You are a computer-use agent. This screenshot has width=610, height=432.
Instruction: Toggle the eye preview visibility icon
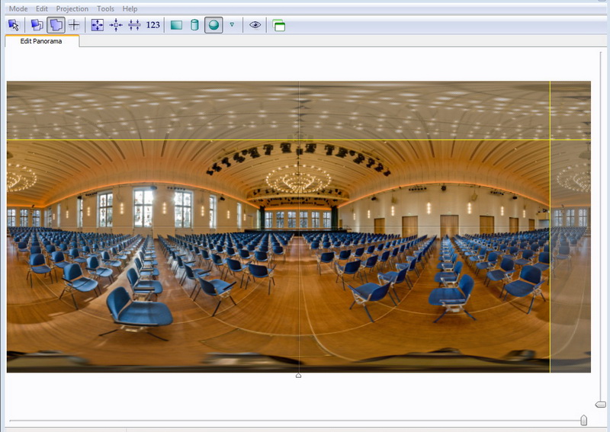[x=255, y=25]
